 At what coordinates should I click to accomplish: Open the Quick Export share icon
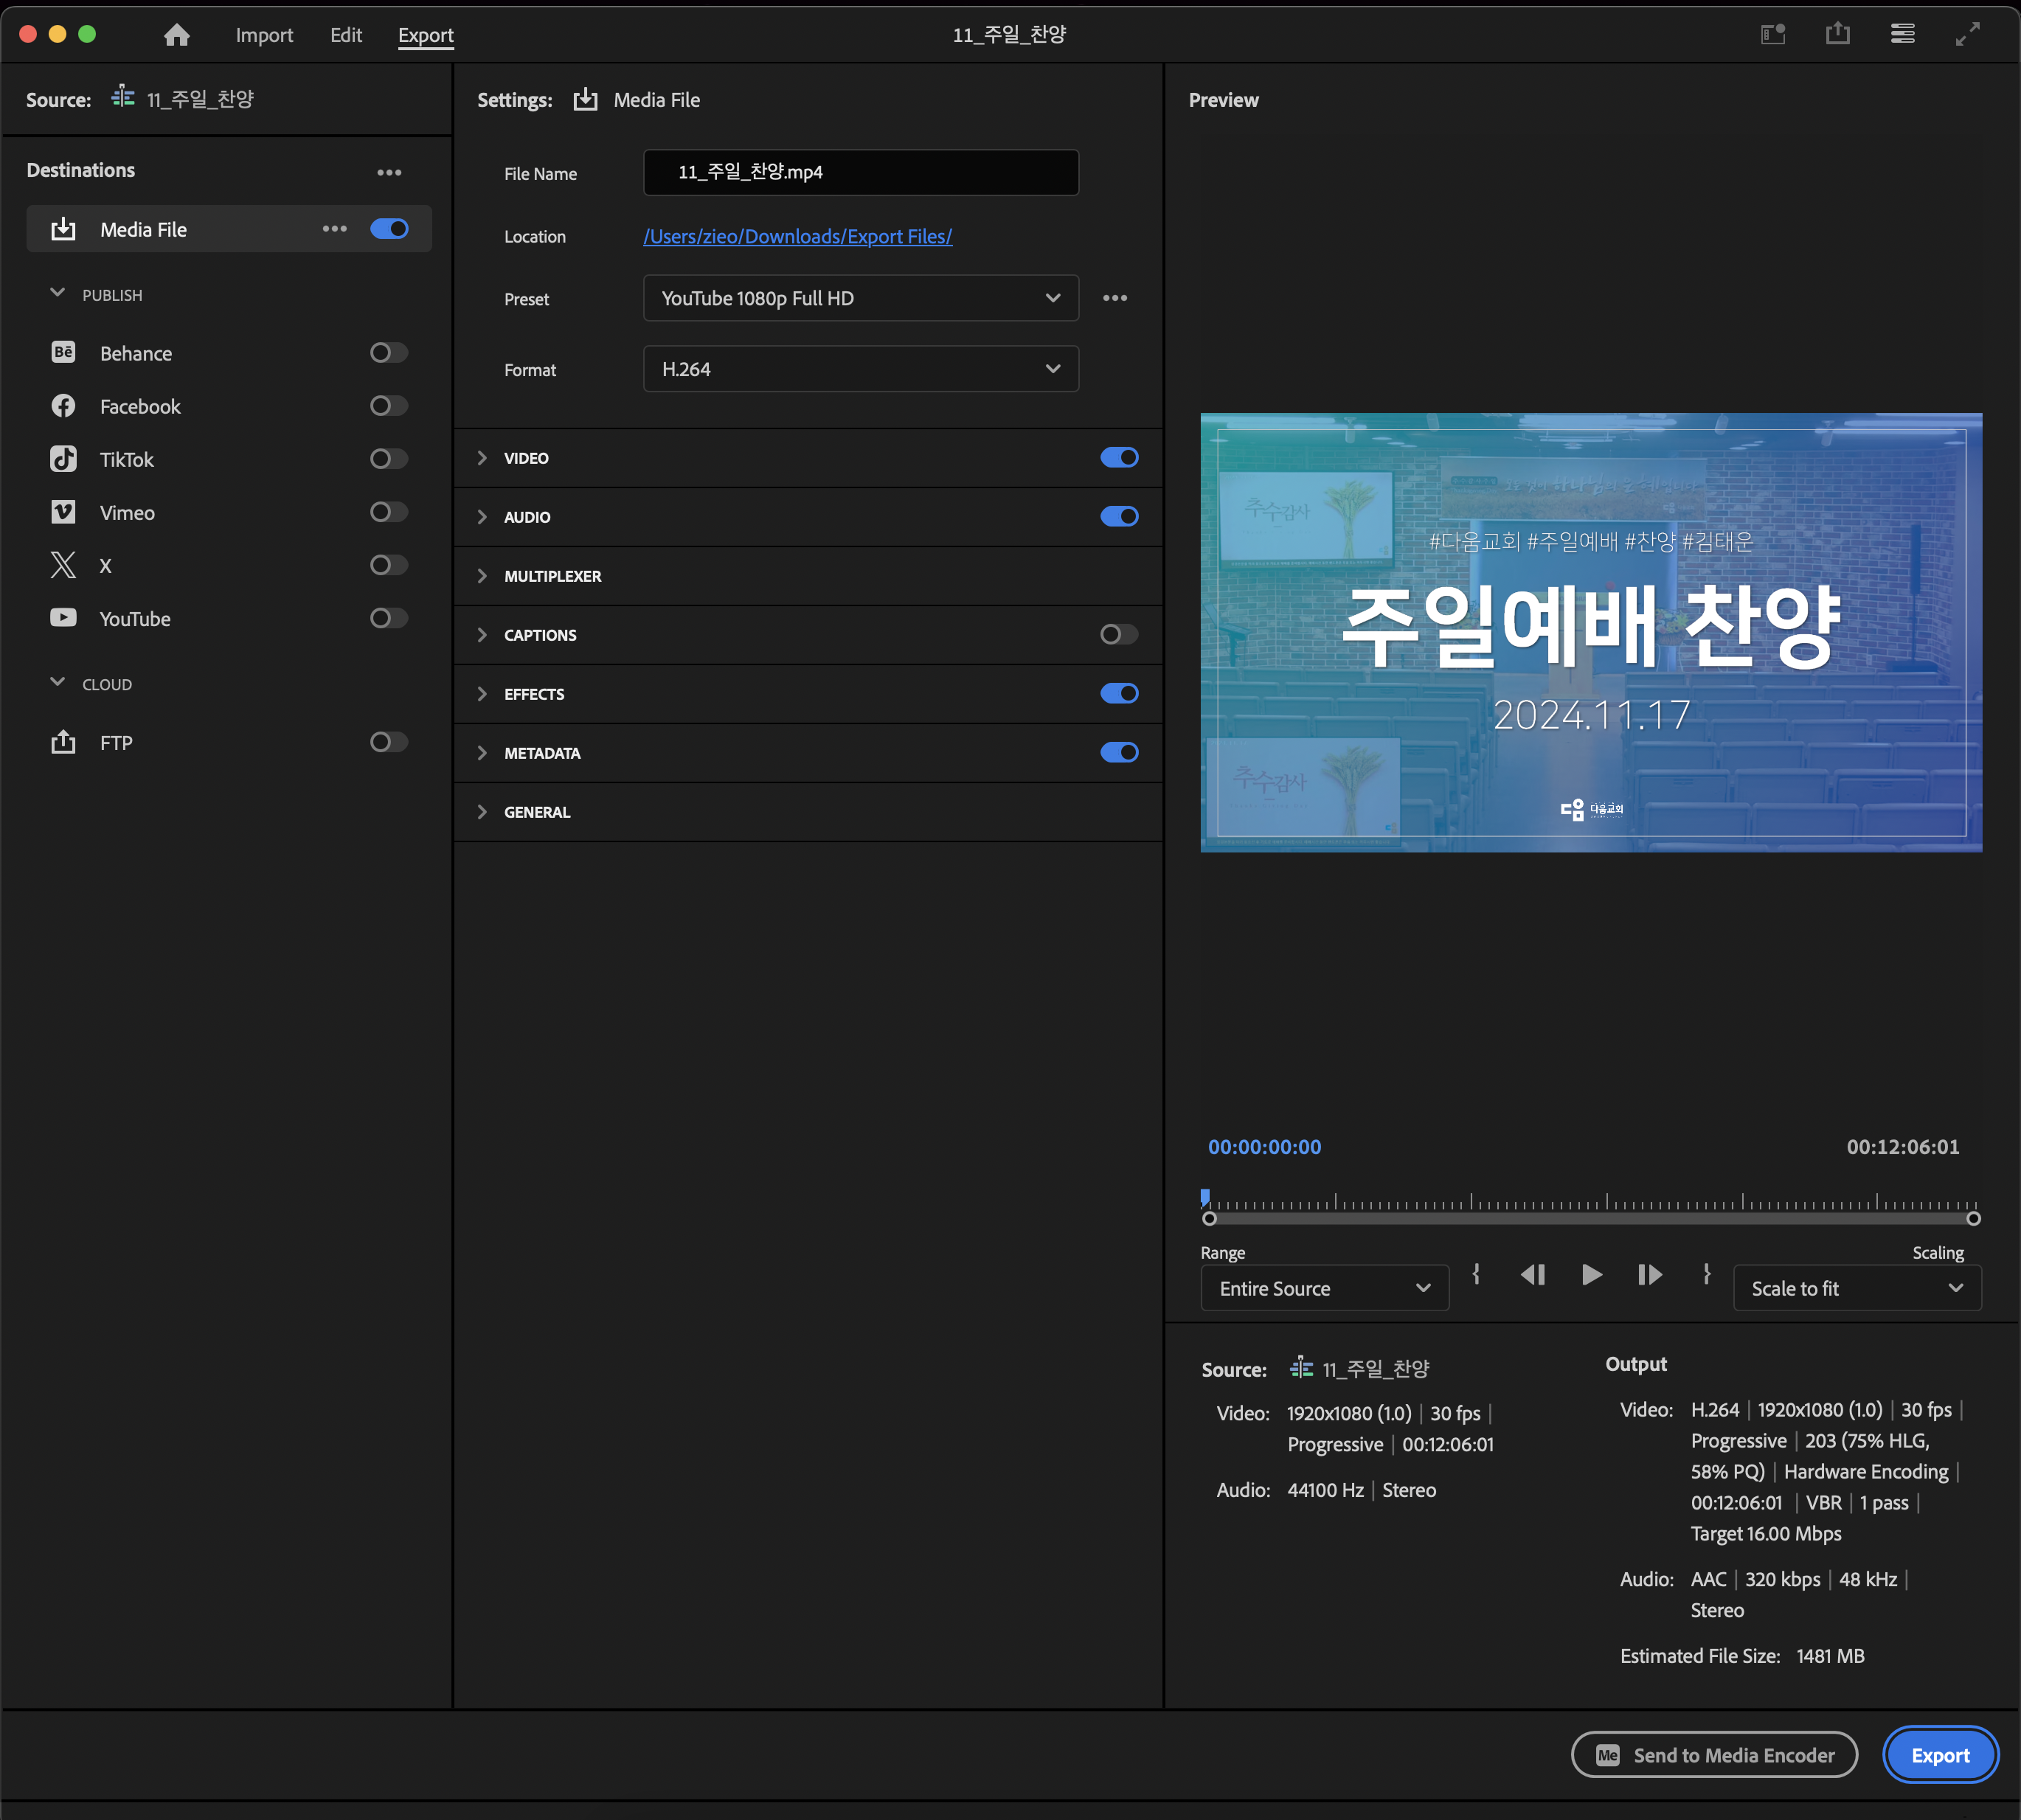point(1837,34)
